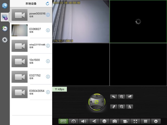This screenshot has width=167, height=125.
Task: Show info for E336827 device
Action: (48, 30)
